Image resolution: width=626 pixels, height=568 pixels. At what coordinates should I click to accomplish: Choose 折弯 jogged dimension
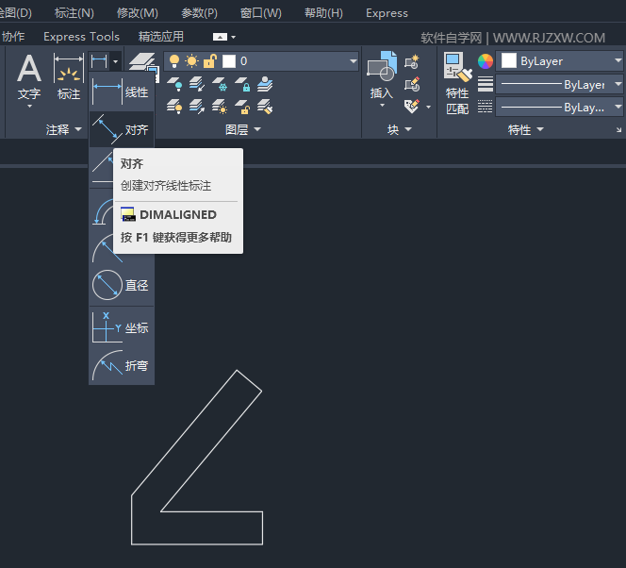(122, 365)
